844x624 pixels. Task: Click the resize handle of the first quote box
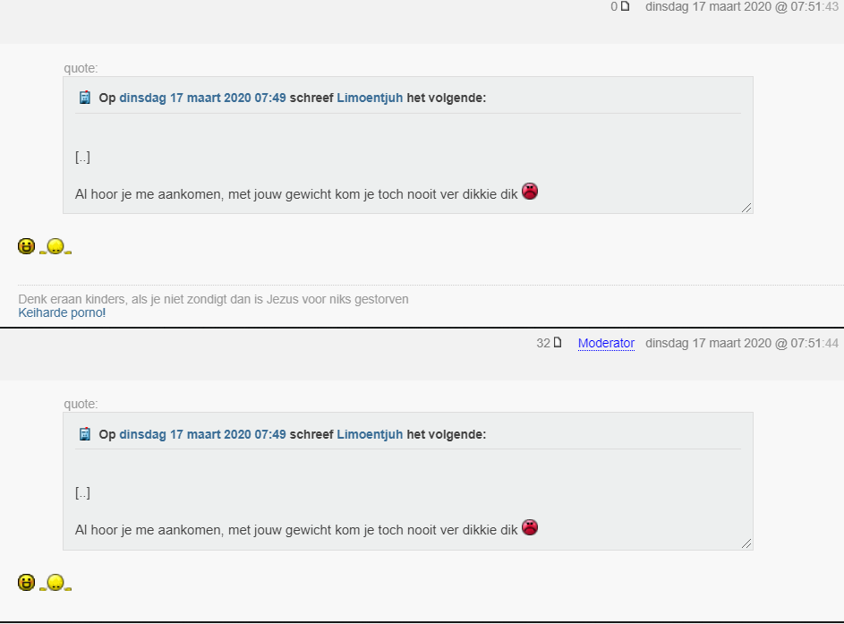[x=746, y=208]
